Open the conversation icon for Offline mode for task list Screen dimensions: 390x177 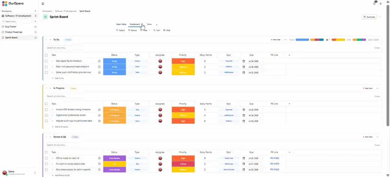[x=99, y=158]
